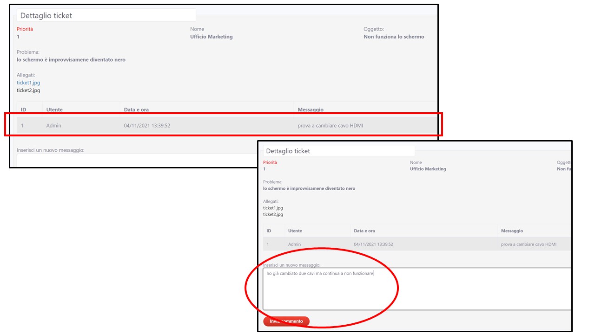Click the message textarea containing 'ho già cambiato'
Viewport: 595px width, 334px height.
416,289
